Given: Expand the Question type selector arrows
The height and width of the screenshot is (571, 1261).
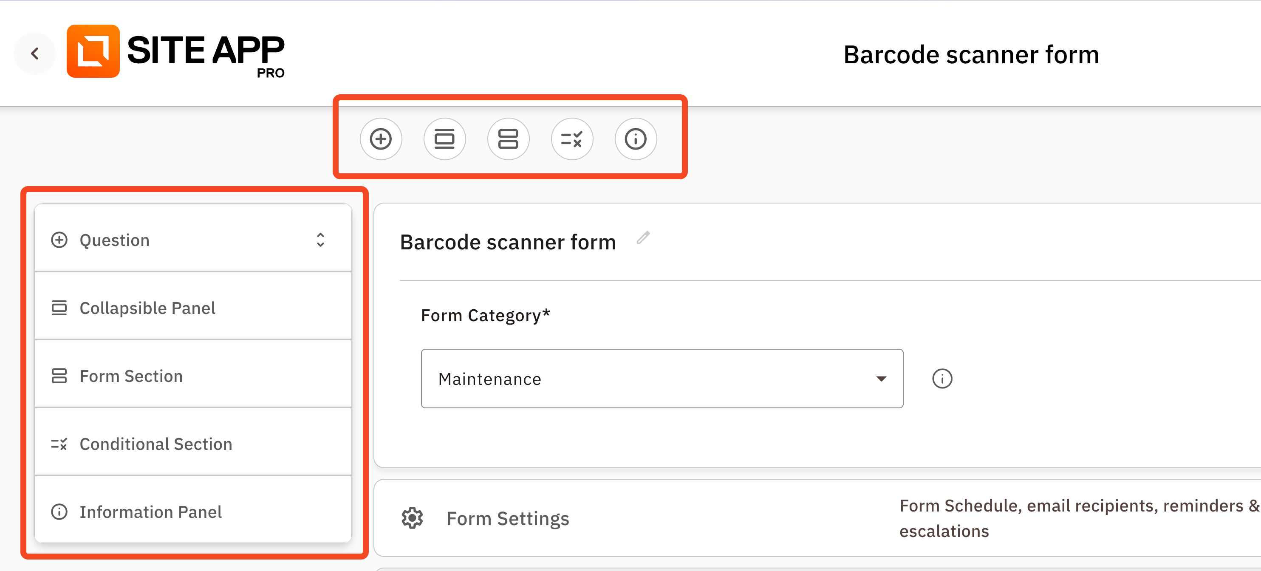Looking at the screenshot, I should [320, 240].
